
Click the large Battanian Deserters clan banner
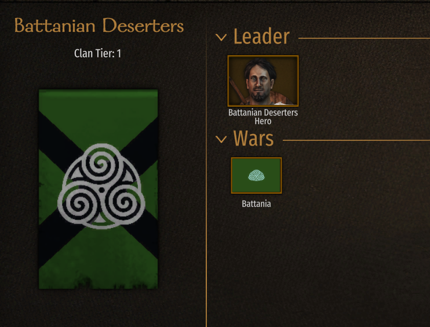(x=98, y=189)
